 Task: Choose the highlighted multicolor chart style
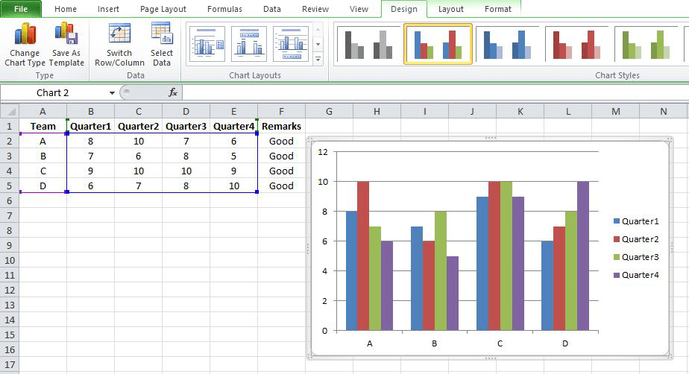(x=438, y=44)
